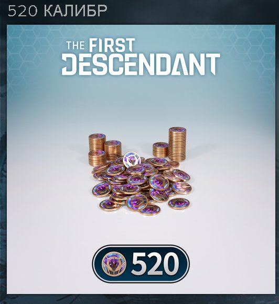This screenshot has width=279, height=304.
Task: Click the leftmost coin of the scattered pile
Action: (x=102, y=189)
